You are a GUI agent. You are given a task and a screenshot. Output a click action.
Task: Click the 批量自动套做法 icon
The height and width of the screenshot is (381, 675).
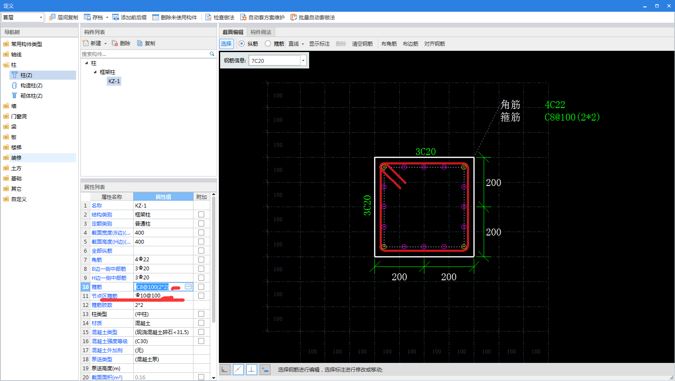(294, 17)
